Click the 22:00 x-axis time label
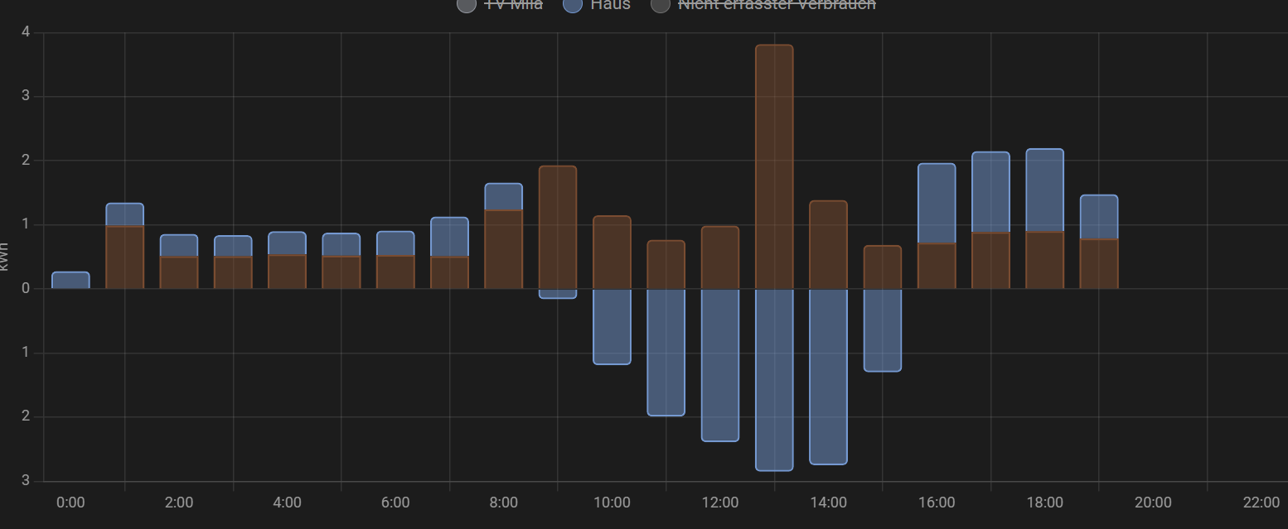Screen dimensions: 1288x529 click(1261, 503)
